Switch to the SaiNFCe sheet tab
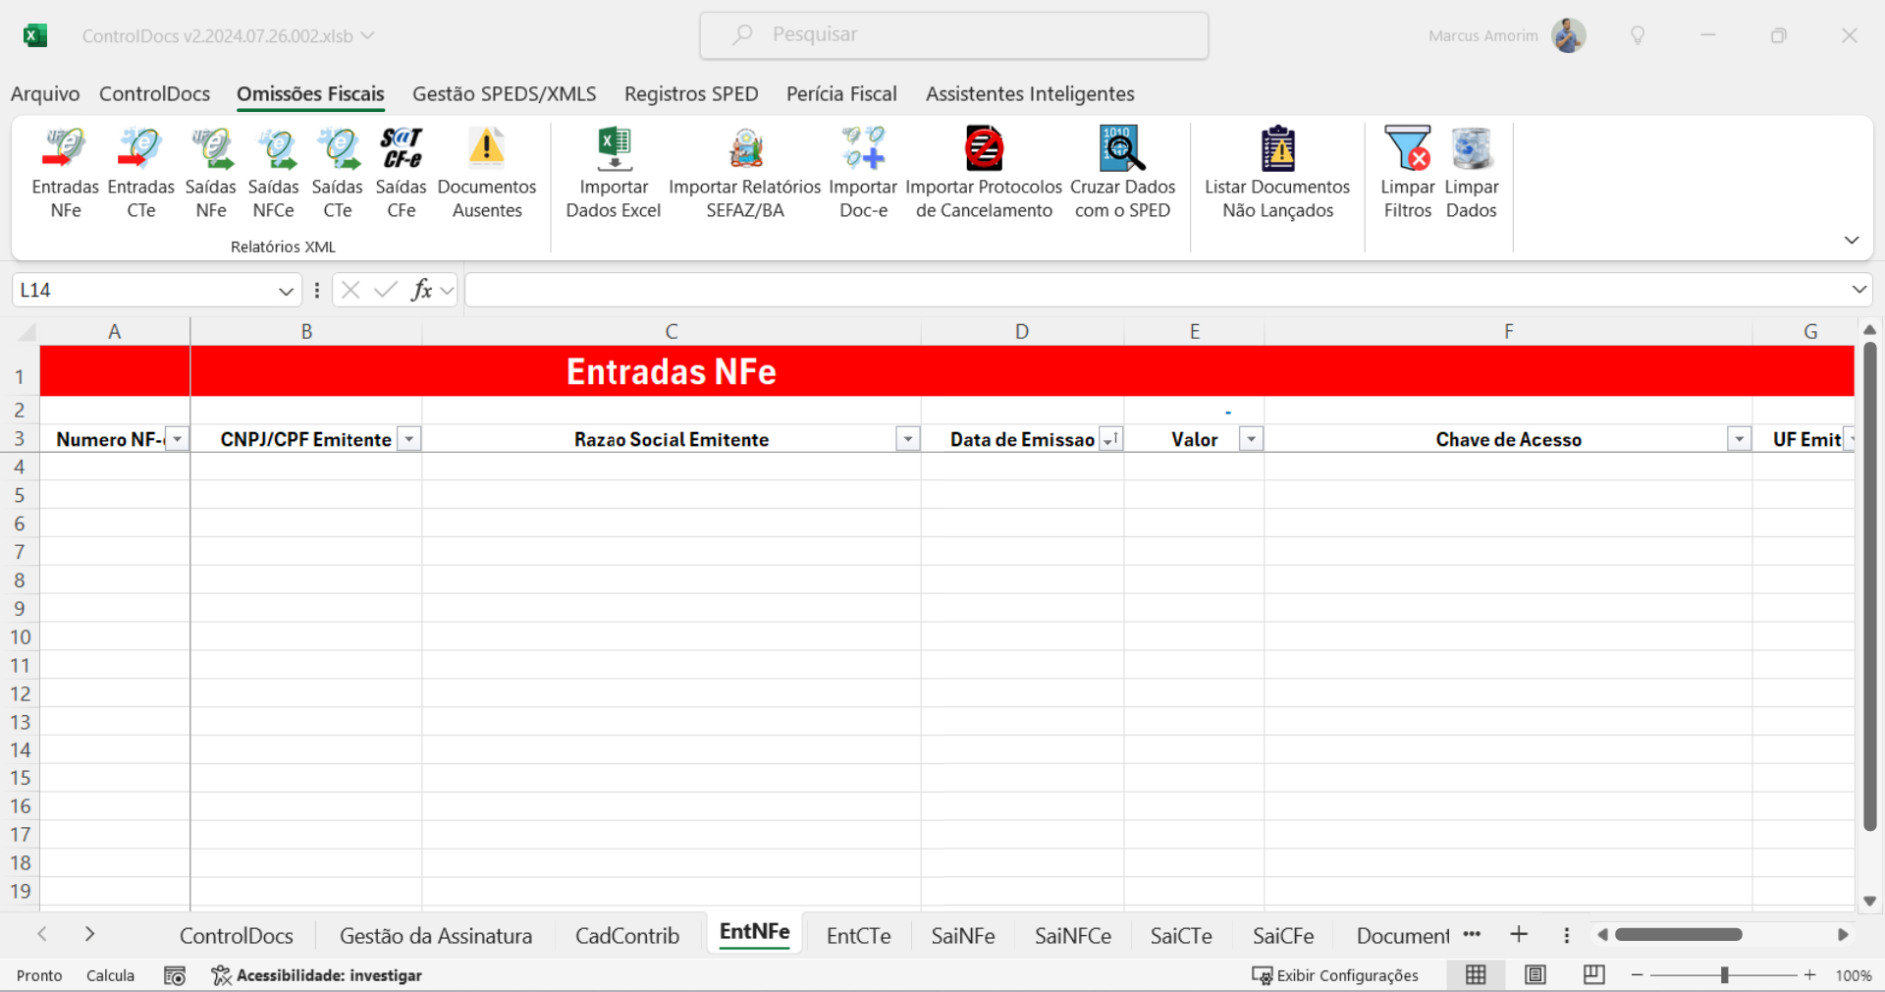The image size is (1885, 992). [x=1072, y=936]
